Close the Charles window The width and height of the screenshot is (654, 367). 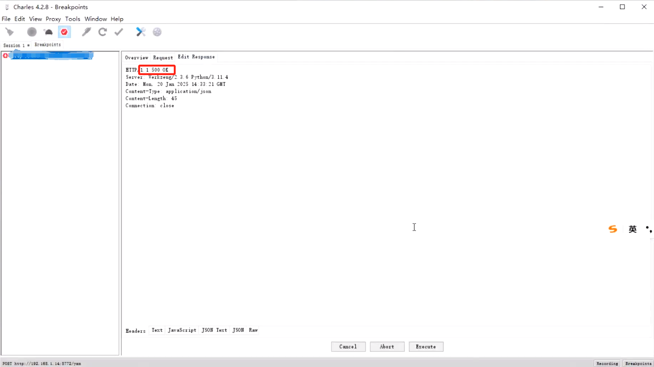644,7
